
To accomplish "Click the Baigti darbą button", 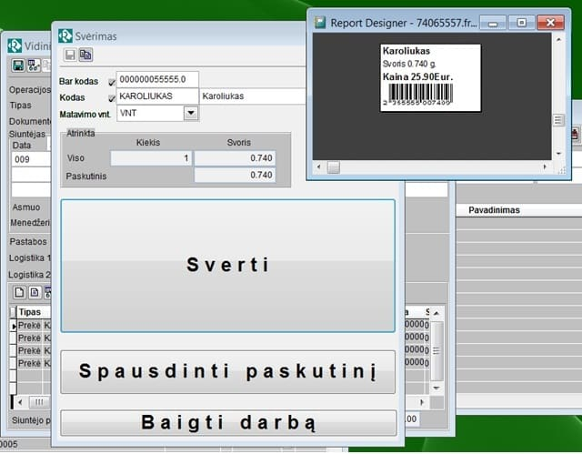I will tap(227, 423).
